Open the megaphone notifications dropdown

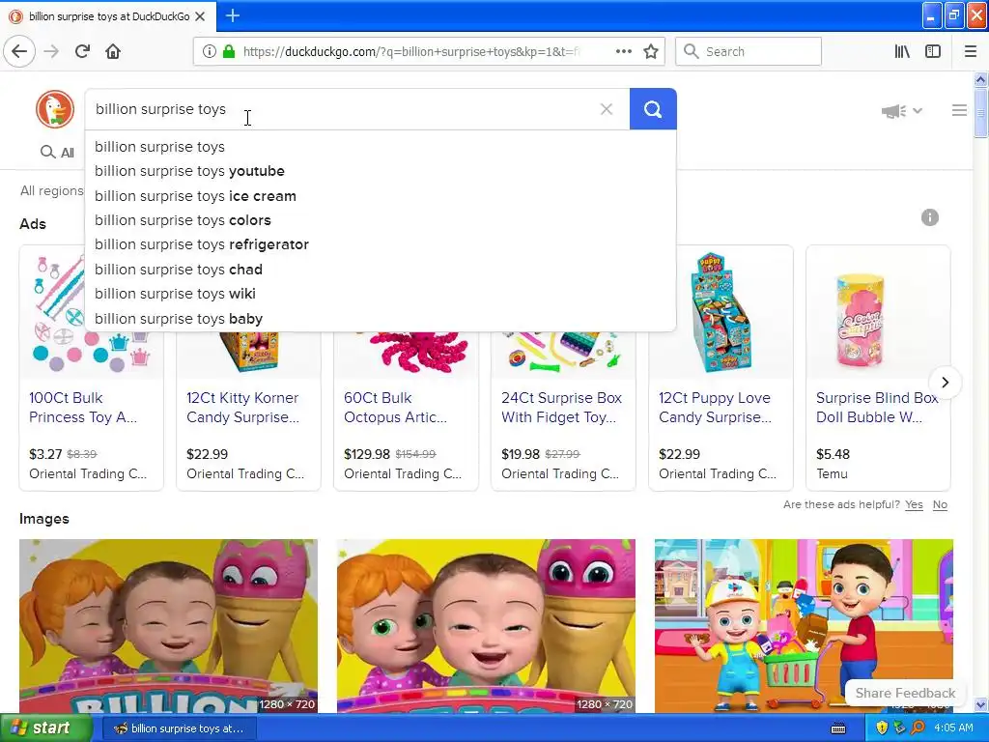[902, 111]
